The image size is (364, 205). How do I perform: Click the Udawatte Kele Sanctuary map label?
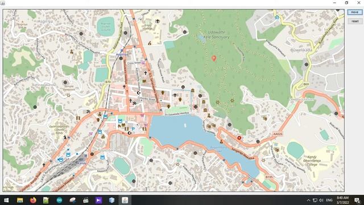pyautogui.click(x=216, y=35)
